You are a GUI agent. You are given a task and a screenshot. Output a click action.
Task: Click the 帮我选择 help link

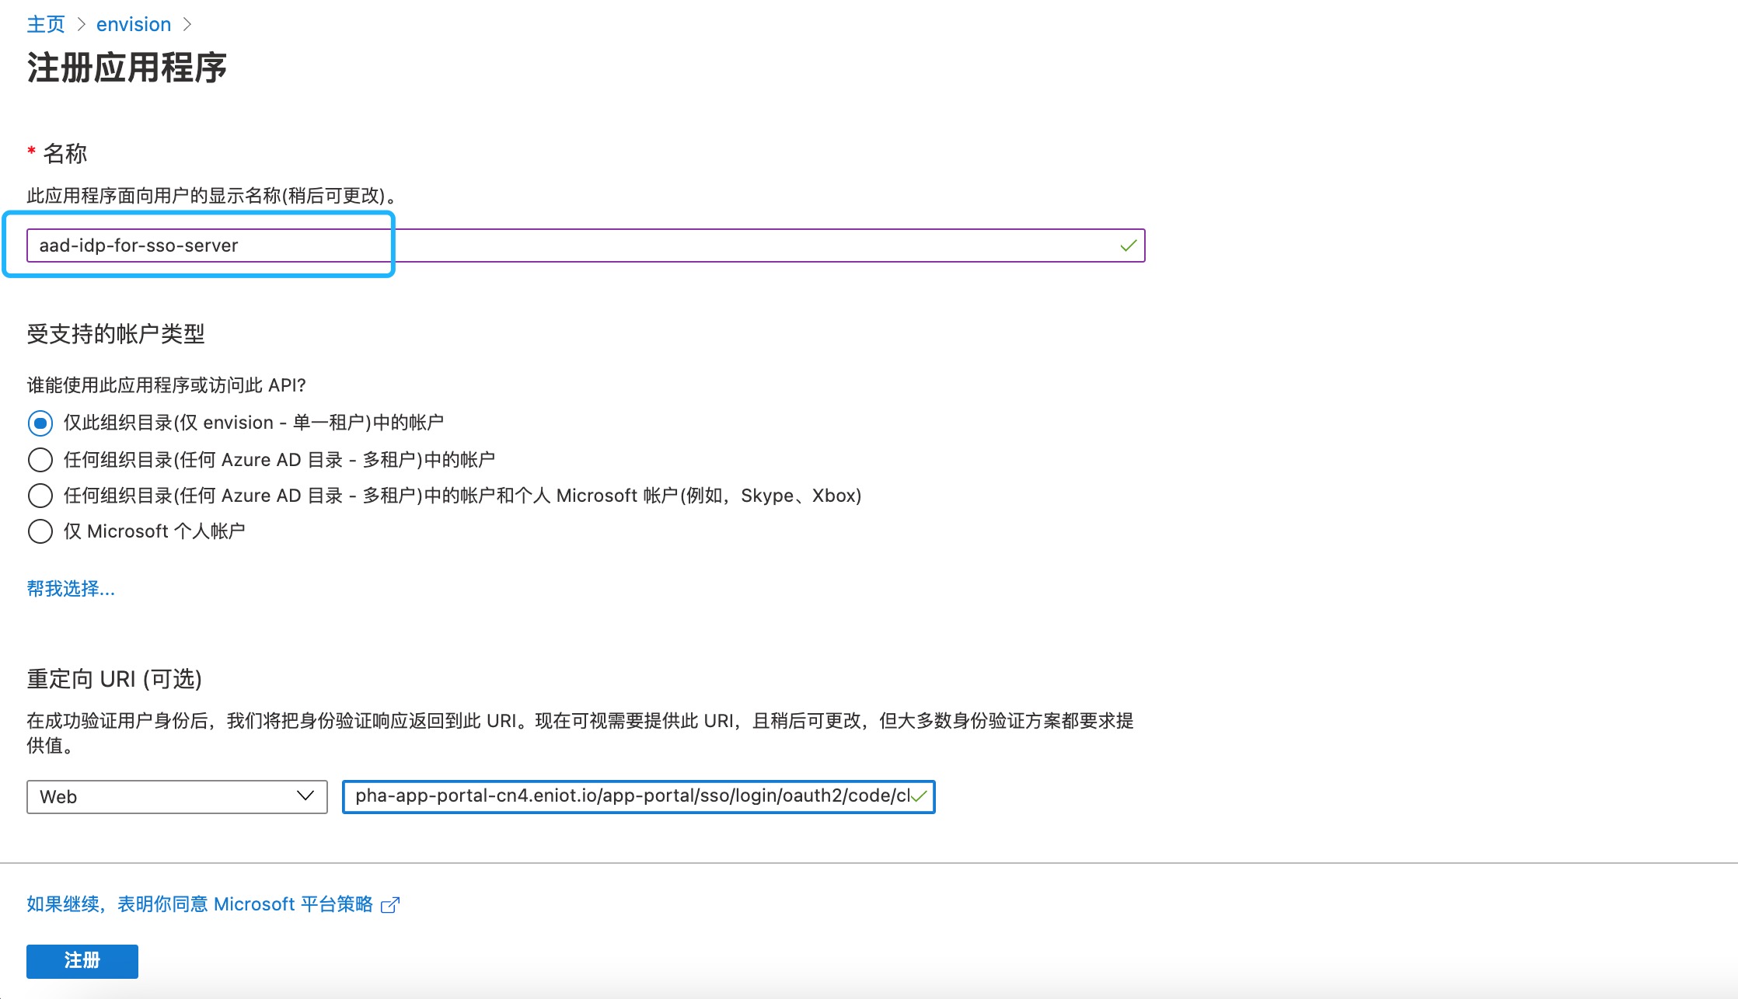click(x=71, y=589)
